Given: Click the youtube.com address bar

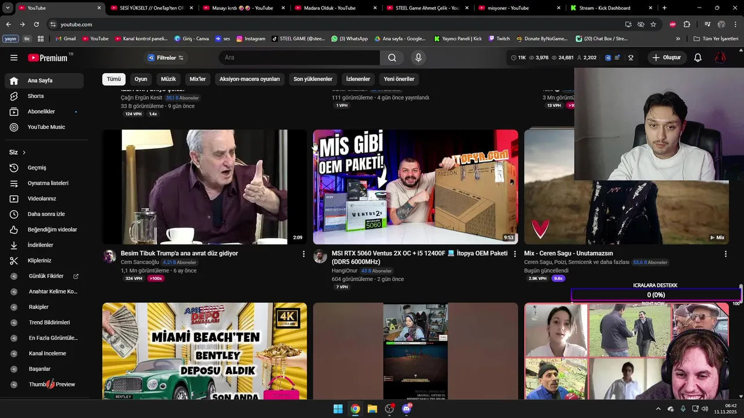Looking at the screenshot, I should (337, 24).
